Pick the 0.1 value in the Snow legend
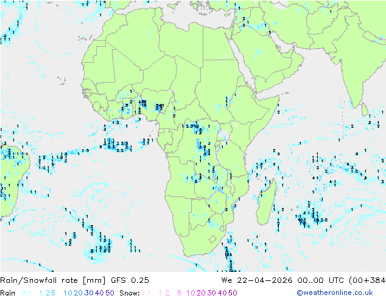This screenshot has height=298, width=386. click(146, 293)
